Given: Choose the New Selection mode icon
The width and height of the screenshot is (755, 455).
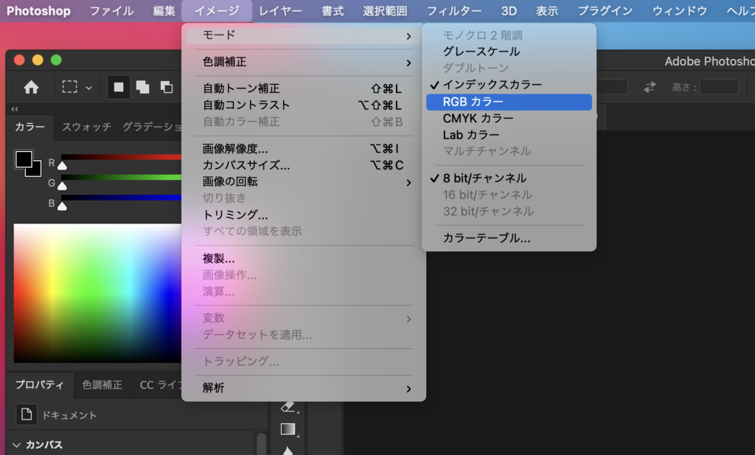Looking at the screenshot, I should 119,87.
